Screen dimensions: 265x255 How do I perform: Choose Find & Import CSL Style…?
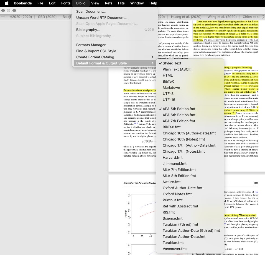tap(115, 51)
